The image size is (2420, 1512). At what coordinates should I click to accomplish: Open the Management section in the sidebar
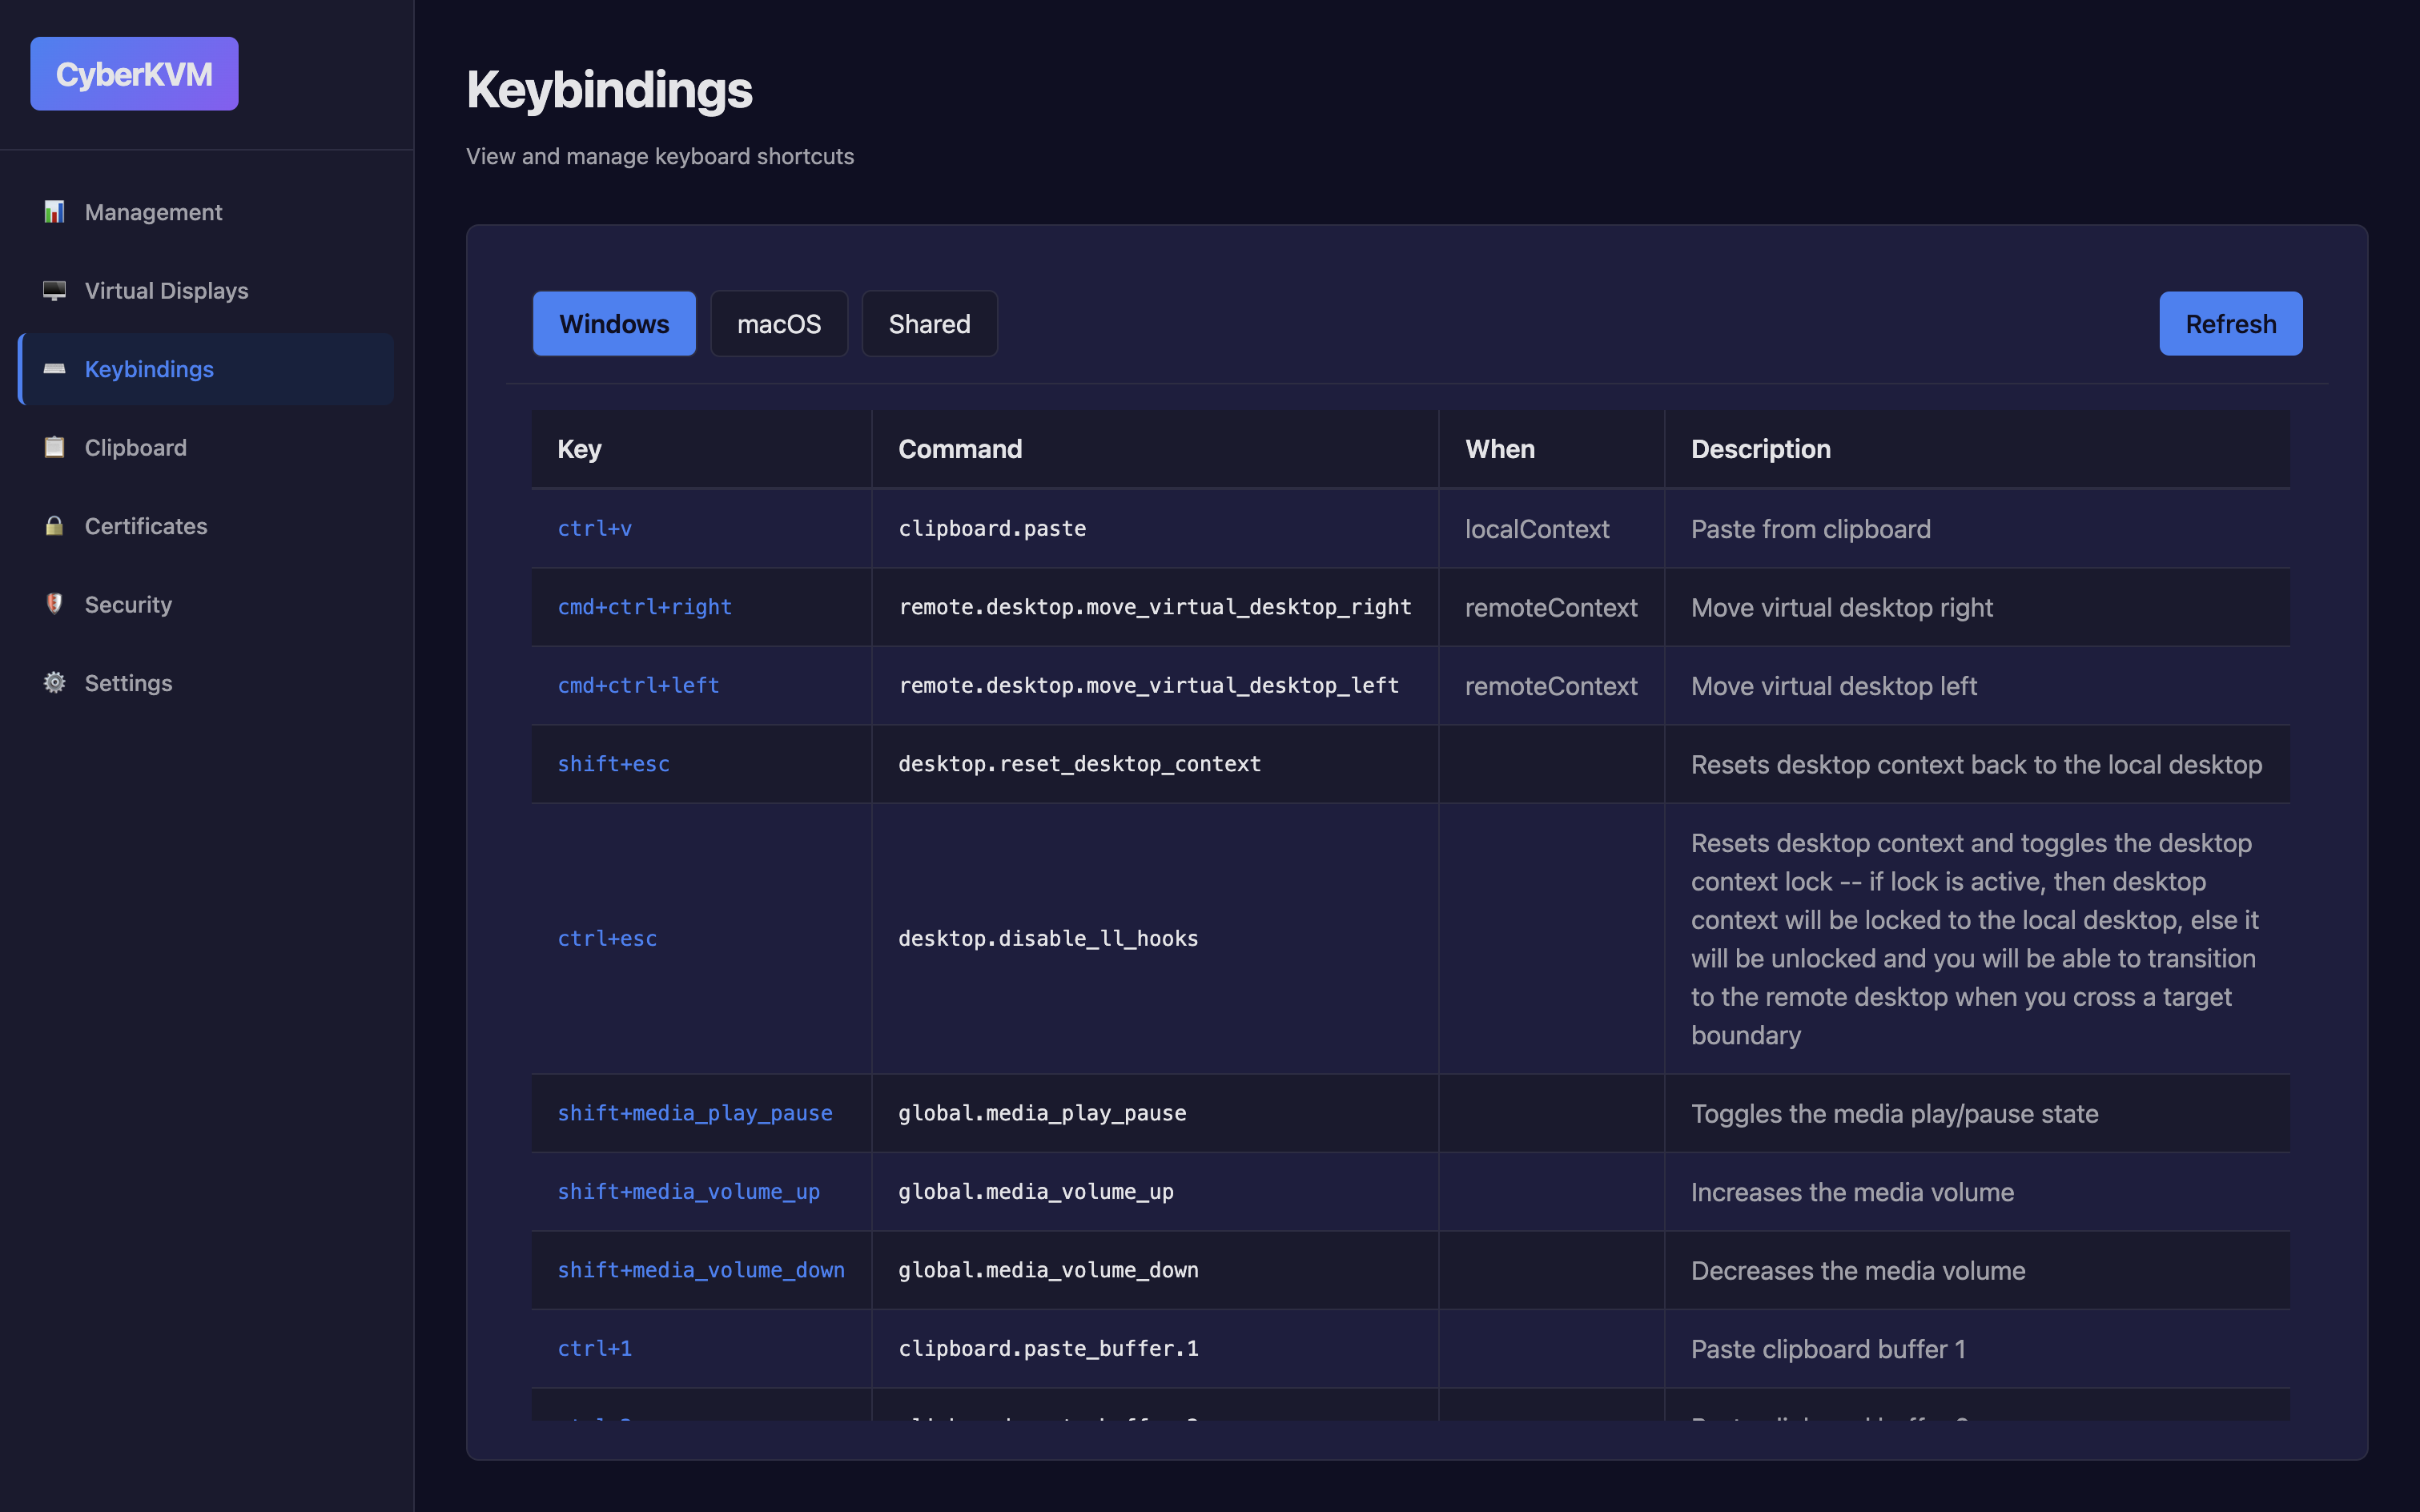[54, 212]
